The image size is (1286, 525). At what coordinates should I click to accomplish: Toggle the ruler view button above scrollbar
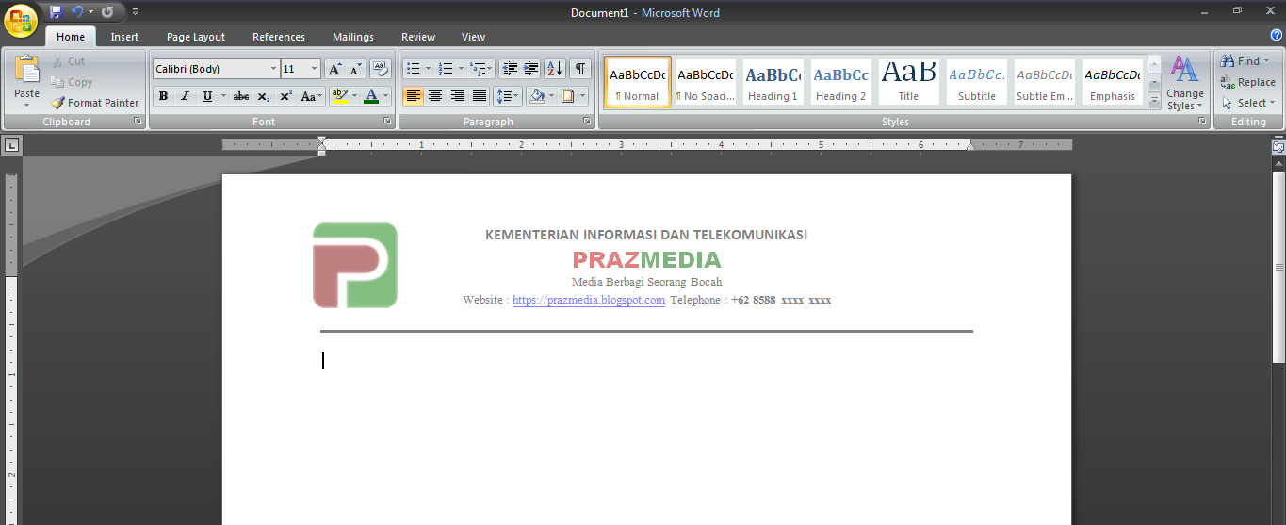point(1278,147)
